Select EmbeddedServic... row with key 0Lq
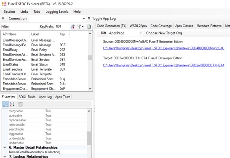This screenshot has width=230, height=158. point(44,79)
